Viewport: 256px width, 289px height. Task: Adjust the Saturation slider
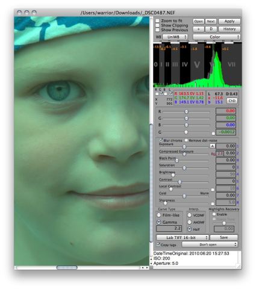[184, 168]
